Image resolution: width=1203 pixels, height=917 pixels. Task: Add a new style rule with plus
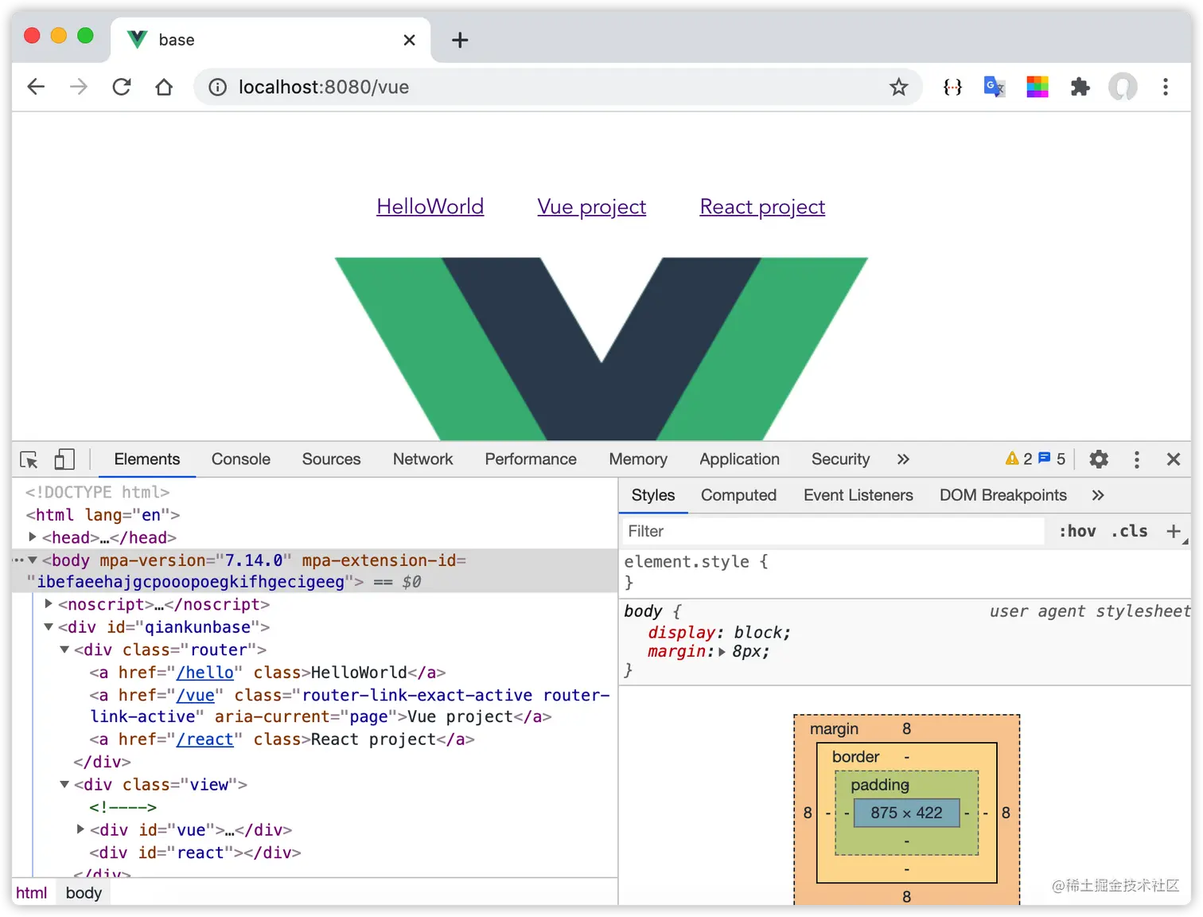pos(1174,531)
